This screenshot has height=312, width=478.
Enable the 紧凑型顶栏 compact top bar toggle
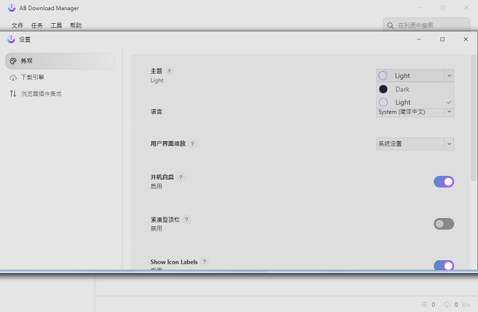(444, 224)
